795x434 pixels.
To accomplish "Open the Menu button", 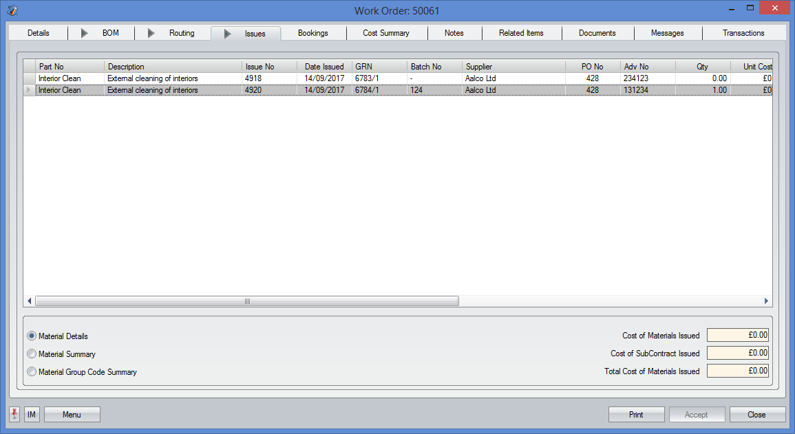I will tap(72, 414).
